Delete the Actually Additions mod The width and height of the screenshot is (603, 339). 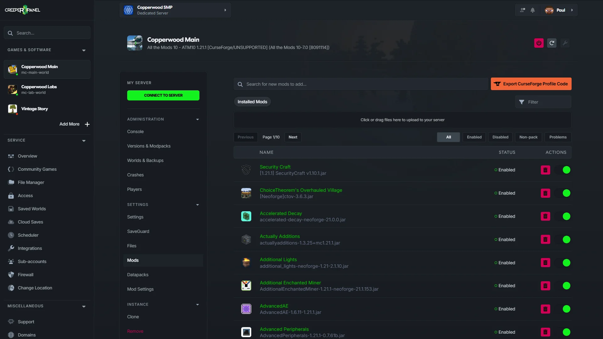click(x=546, y=239)
